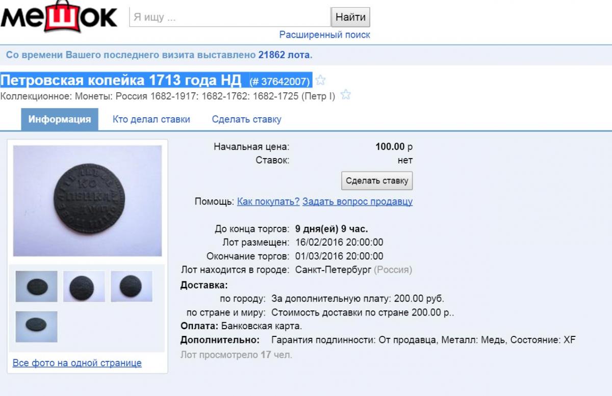Select the first coin thumbnail
612x396 pixels.
pos(36,286)
